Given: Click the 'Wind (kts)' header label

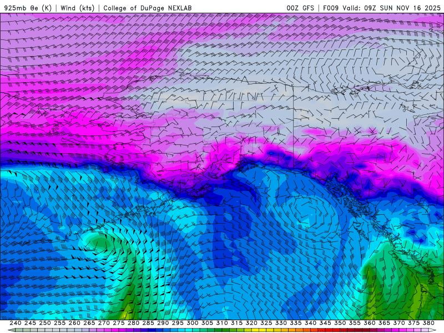Looking at the screenshot, I should click(x=77, y=8).
